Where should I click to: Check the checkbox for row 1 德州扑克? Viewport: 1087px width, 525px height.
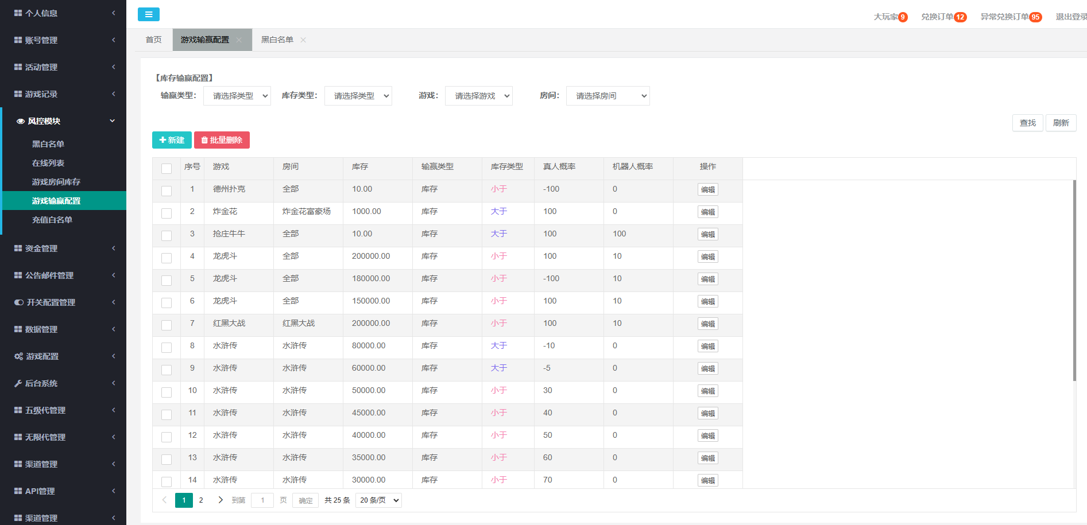[167, 190]
